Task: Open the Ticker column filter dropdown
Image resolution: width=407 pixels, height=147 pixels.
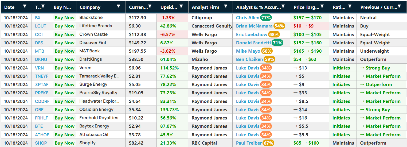Action: [43, 6]
